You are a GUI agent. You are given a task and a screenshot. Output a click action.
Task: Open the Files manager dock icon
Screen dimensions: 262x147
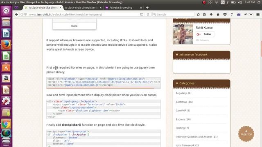pos(6,22)
